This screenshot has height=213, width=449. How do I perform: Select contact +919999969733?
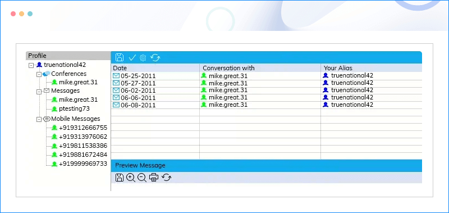coord(83,164)
